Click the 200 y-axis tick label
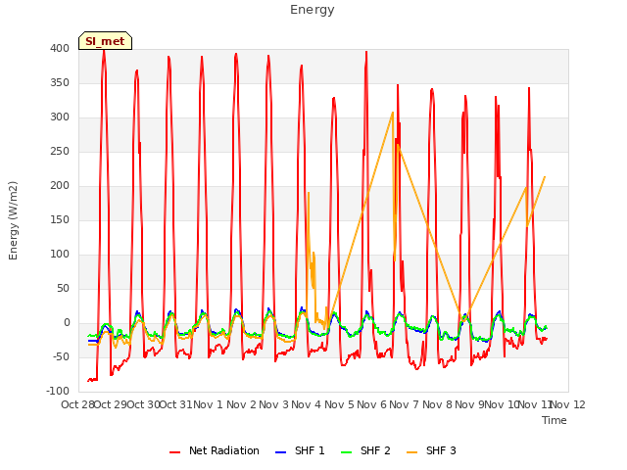Viewport: 627px width, 470px height. point(60,185)
